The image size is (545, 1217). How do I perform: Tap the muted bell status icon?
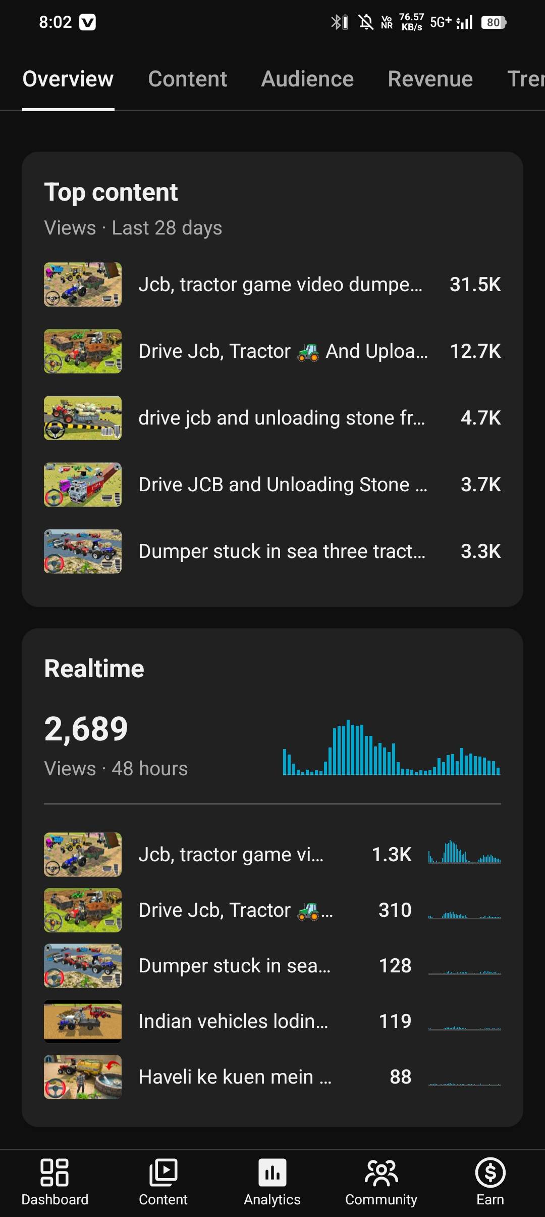365,22
